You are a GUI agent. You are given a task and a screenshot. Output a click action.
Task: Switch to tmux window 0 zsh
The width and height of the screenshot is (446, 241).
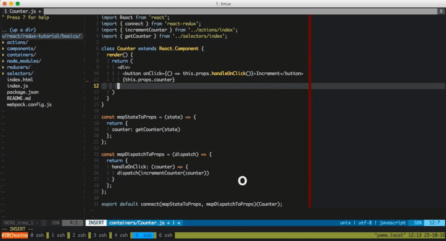point(37,235)
